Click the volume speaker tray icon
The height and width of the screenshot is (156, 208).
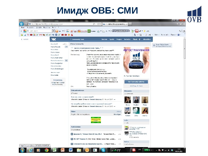[169, 150]
